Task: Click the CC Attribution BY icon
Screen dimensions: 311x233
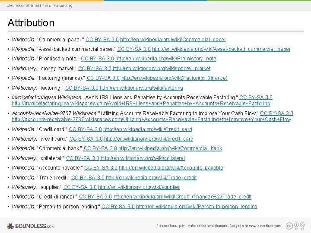Action: [296, 226]
